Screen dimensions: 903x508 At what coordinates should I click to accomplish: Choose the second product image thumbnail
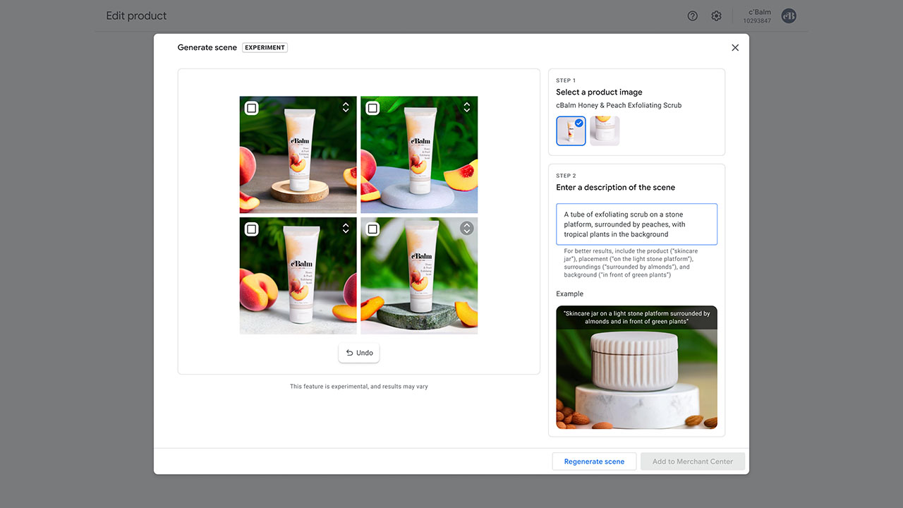(x=605, y=131)
